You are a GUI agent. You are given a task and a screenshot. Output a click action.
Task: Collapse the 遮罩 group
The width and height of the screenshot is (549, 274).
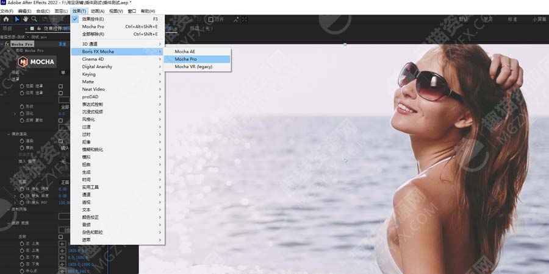click(9, 79)
